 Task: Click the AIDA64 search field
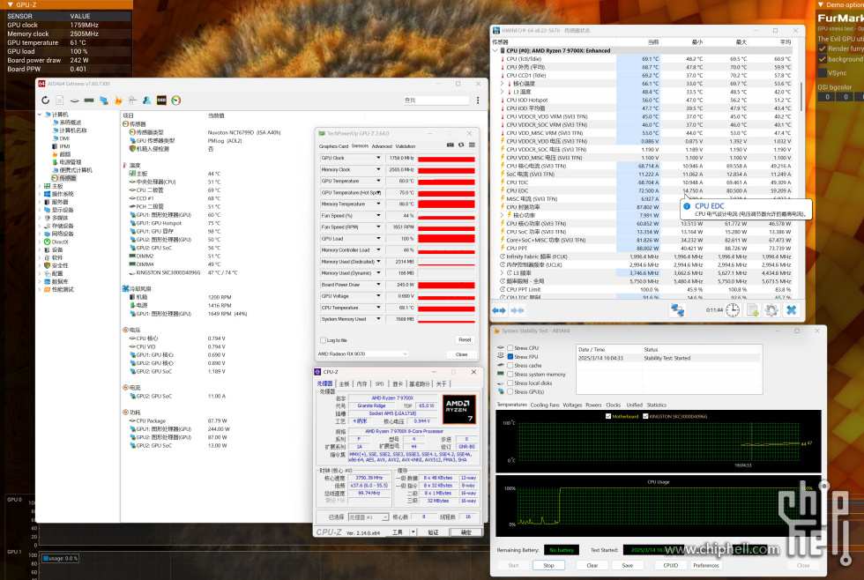[436, 100]
